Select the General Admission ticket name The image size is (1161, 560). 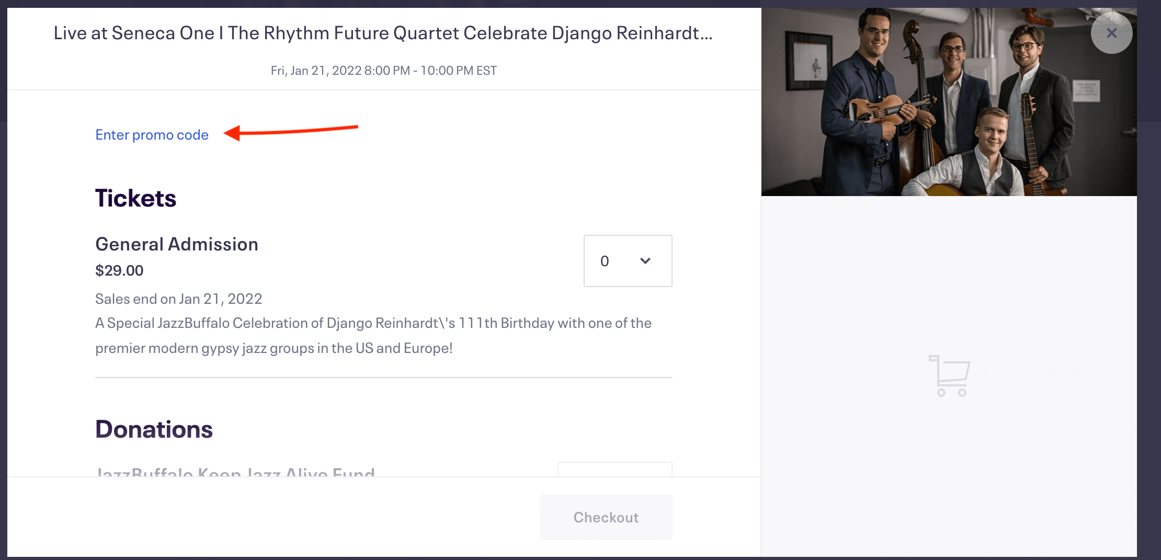click(x=177, y=244)
